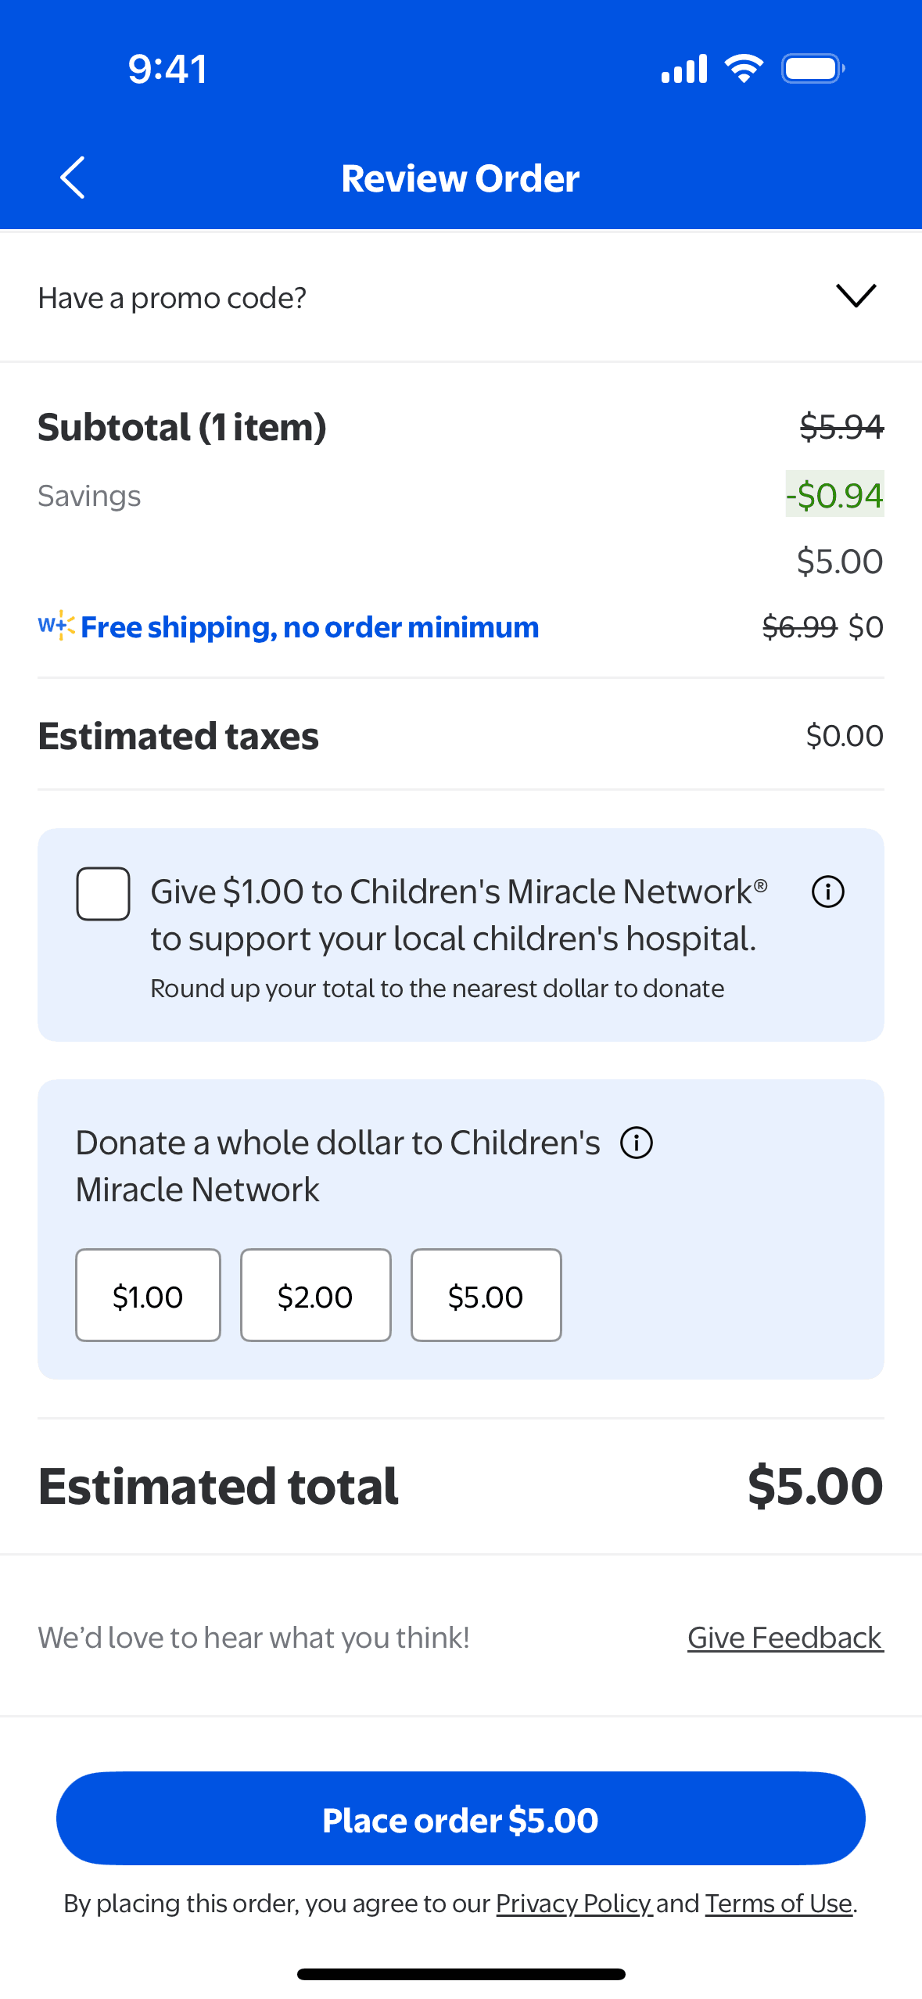
Task: View the Terms of Use link
Action: point(779,1904)
